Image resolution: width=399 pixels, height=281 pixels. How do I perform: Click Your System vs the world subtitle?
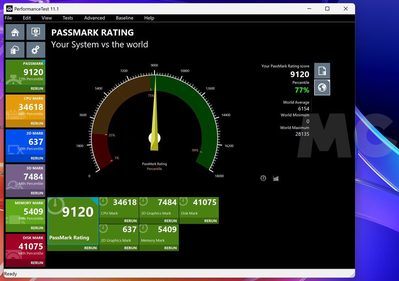pyautogui.click(x=100, y=45)
